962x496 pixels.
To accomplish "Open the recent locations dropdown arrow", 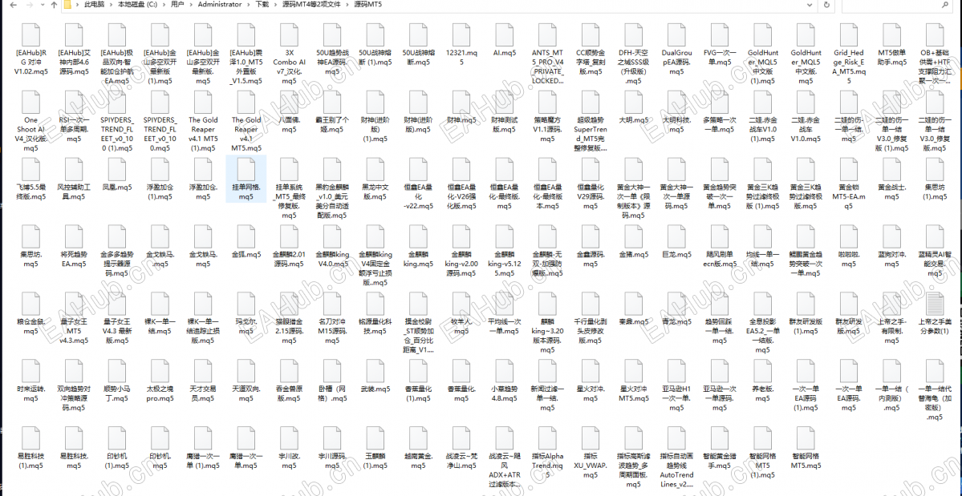I will pyautogui.click(x=43, y=5).
